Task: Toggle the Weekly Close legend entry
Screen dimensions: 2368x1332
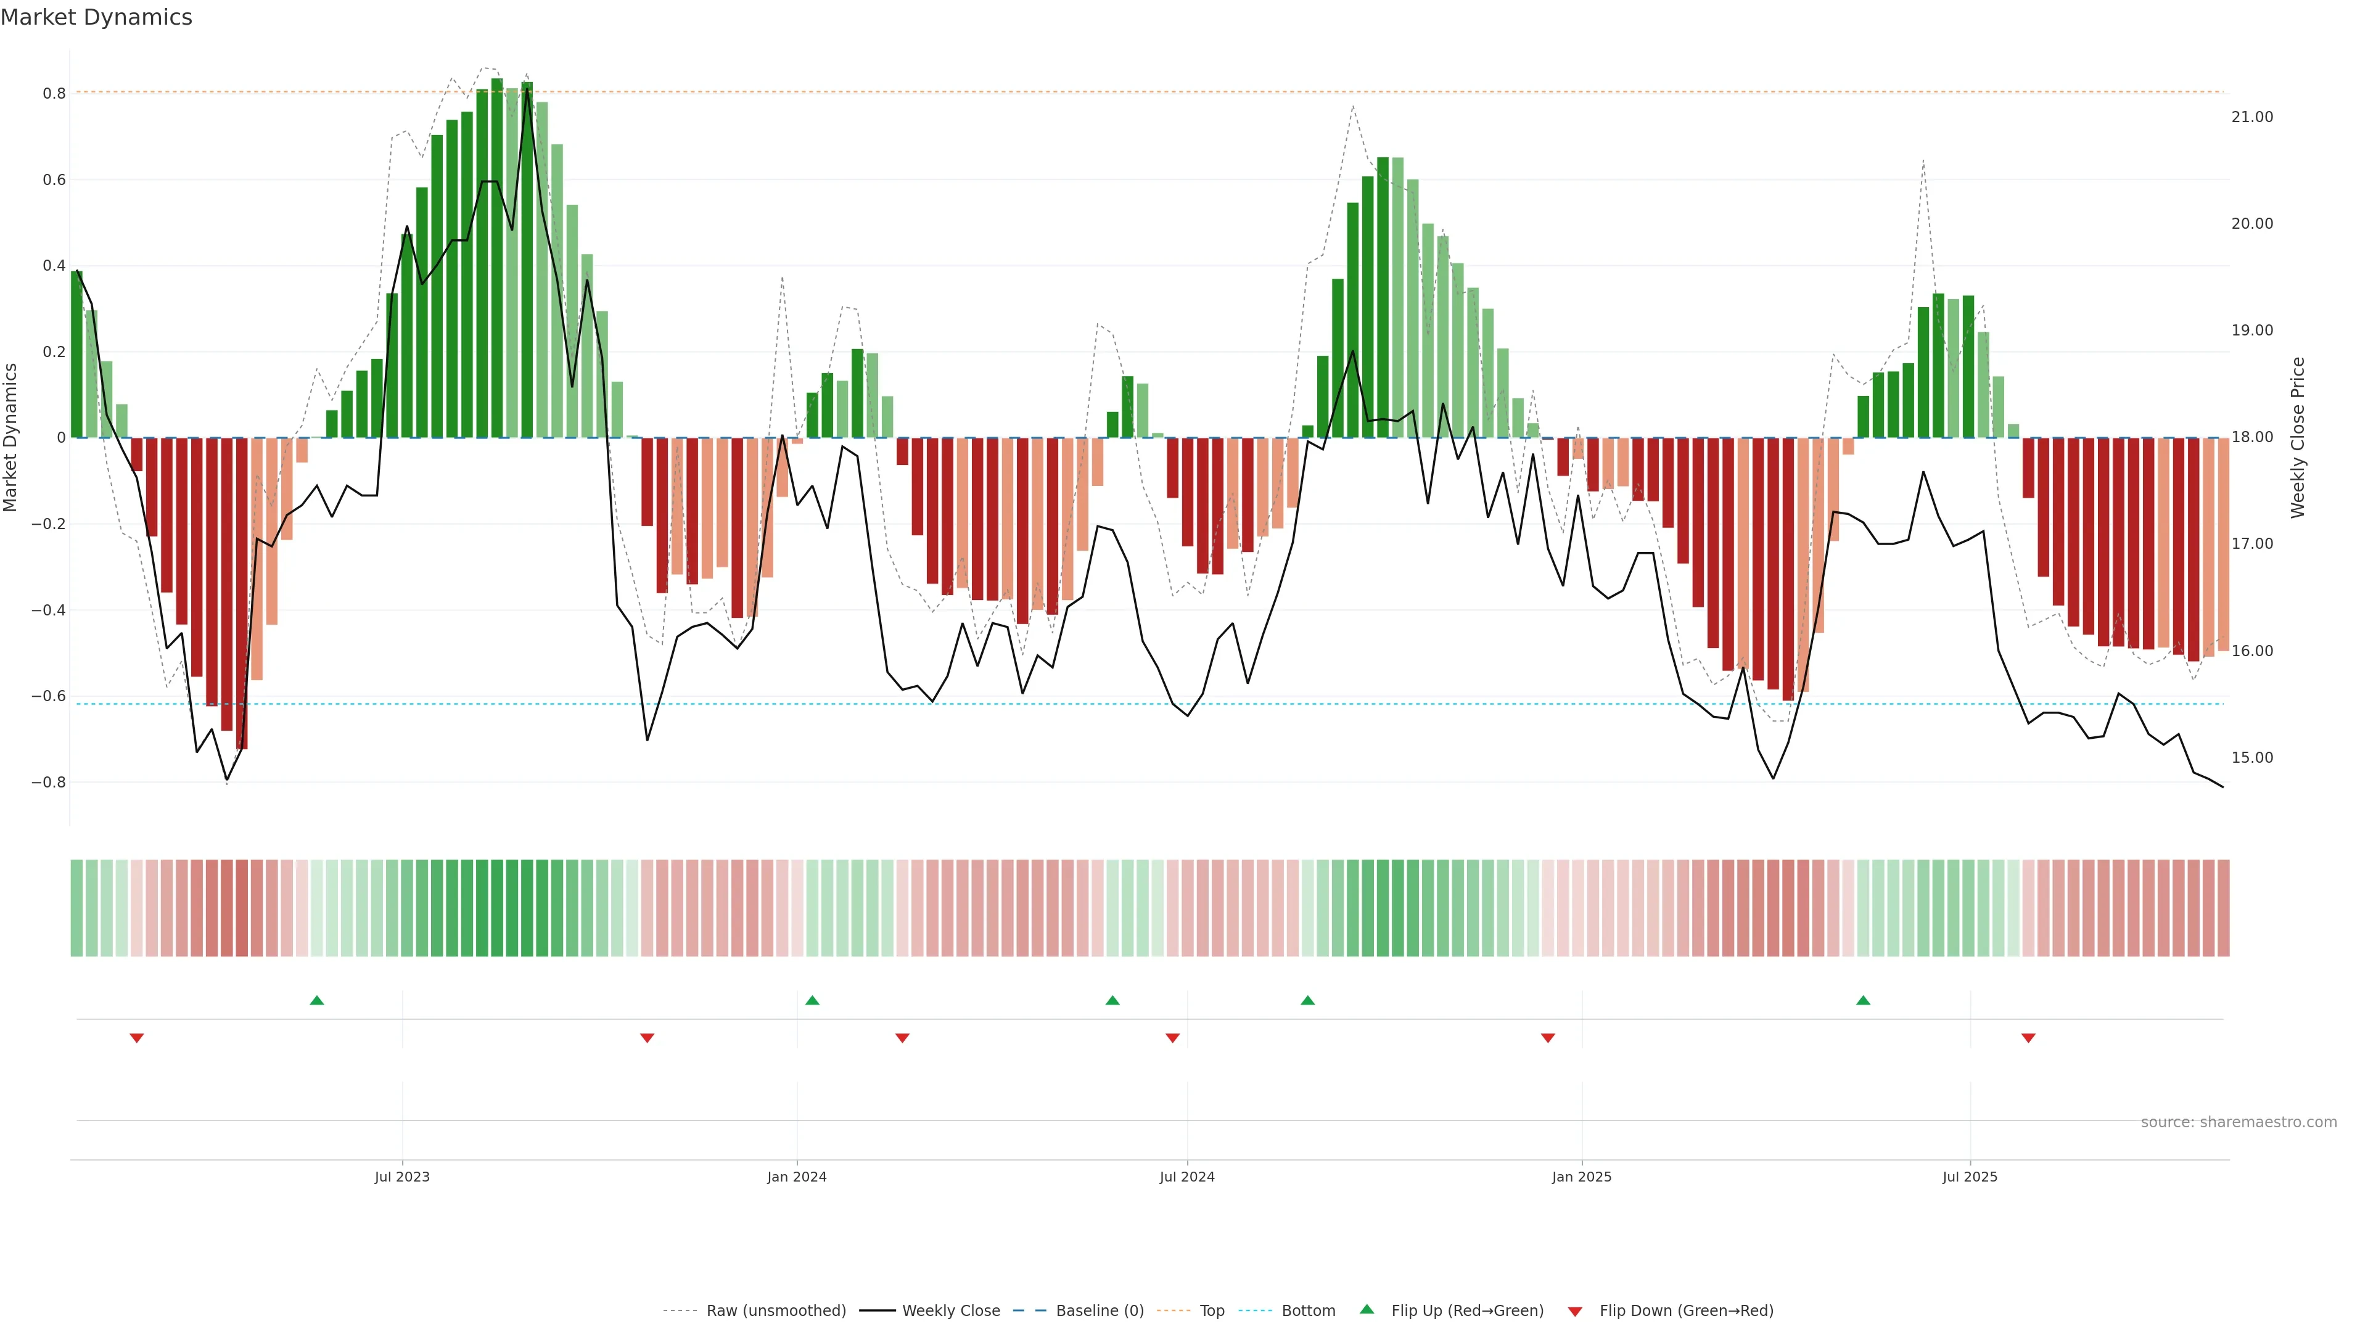Action: [950, 1311]
